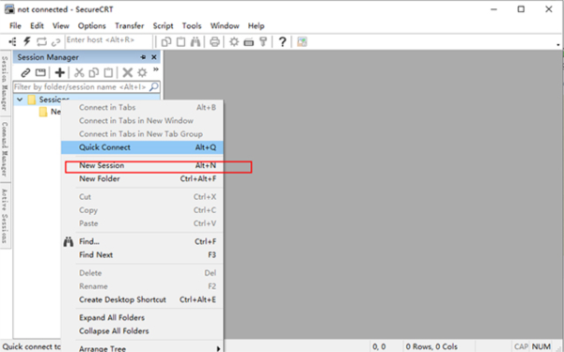Click the Enter host input field
This screenshot has width=564, height=352.
(x=109, y=40)
